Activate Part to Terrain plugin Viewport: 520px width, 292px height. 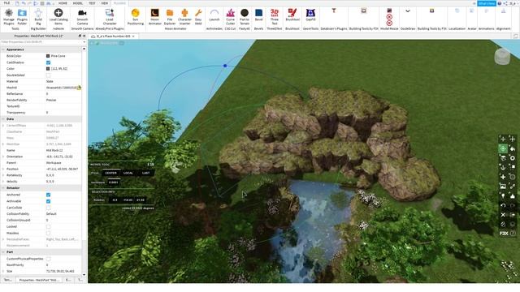pyautogui.click(x=245, y=16)
